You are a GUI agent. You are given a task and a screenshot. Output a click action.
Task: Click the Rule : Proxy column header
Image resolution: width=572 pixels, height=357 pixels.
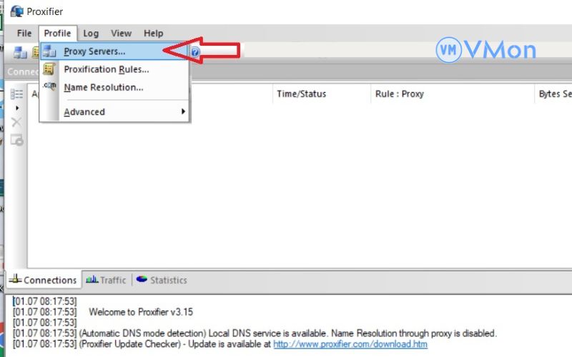[x=399, y=94]
